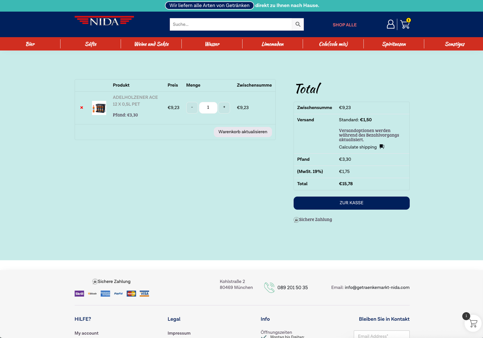Remove Adelholzener ACE with red X

[82, 108]
